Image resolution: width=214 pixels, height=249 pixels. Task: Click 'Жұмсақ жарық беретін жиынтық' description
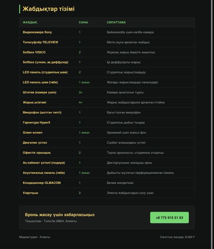coord(131,52)
